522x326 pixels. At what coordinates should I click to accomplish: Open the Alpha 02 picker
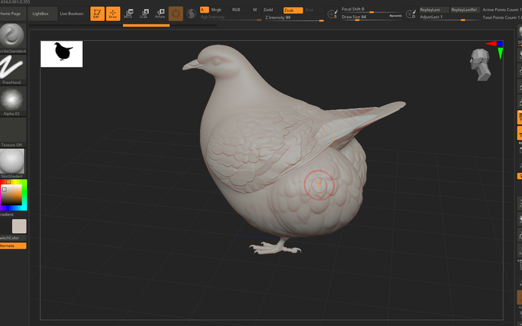click(13, 101)
